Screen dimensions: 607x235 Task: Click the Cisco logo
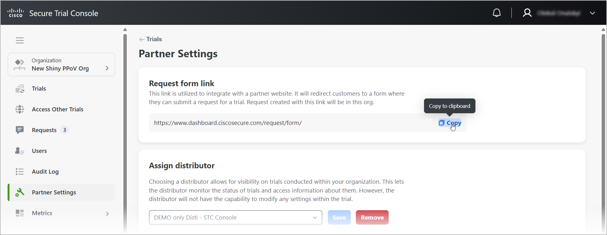pyautogui.click(x=16, y=13)
